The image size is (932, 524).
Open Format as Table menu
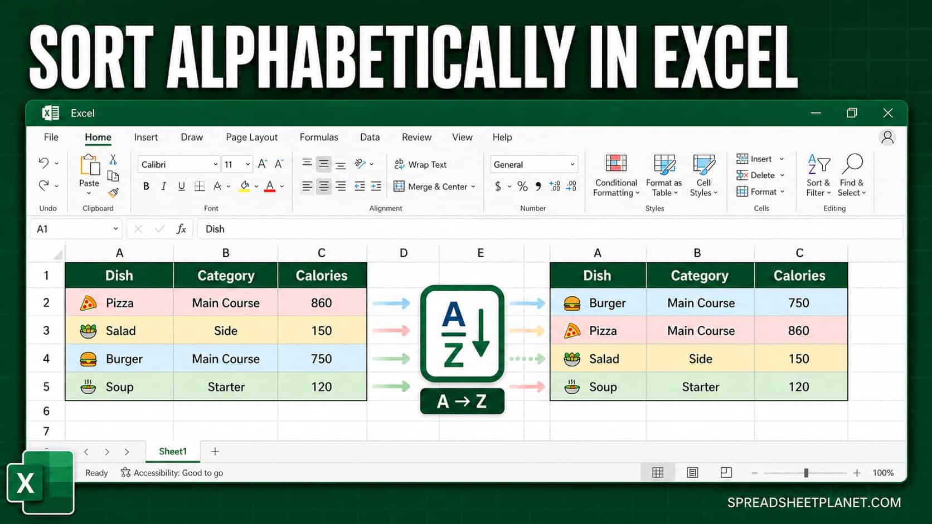[x=664, y=176]
